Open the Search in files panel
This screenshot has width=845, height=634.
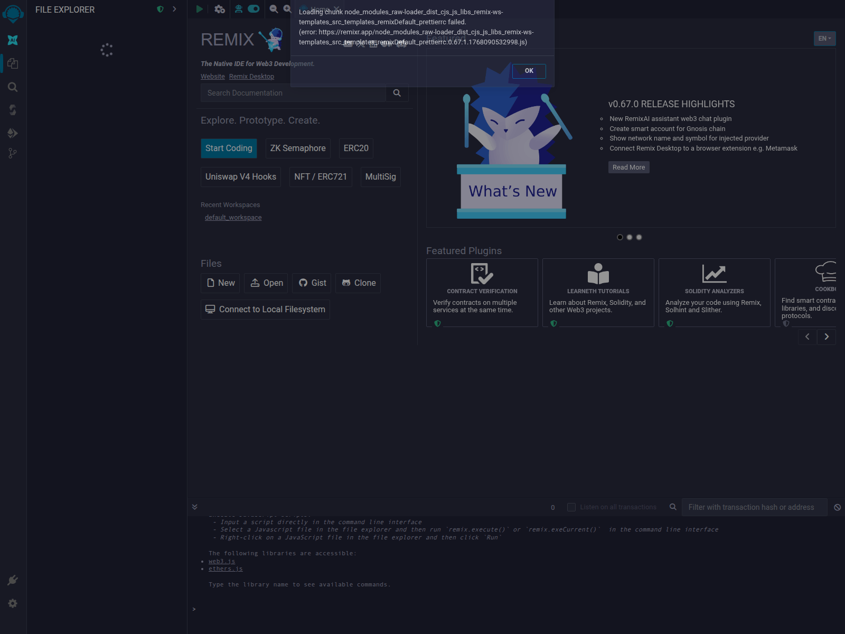pyautogui.click(x=13, y=87)
